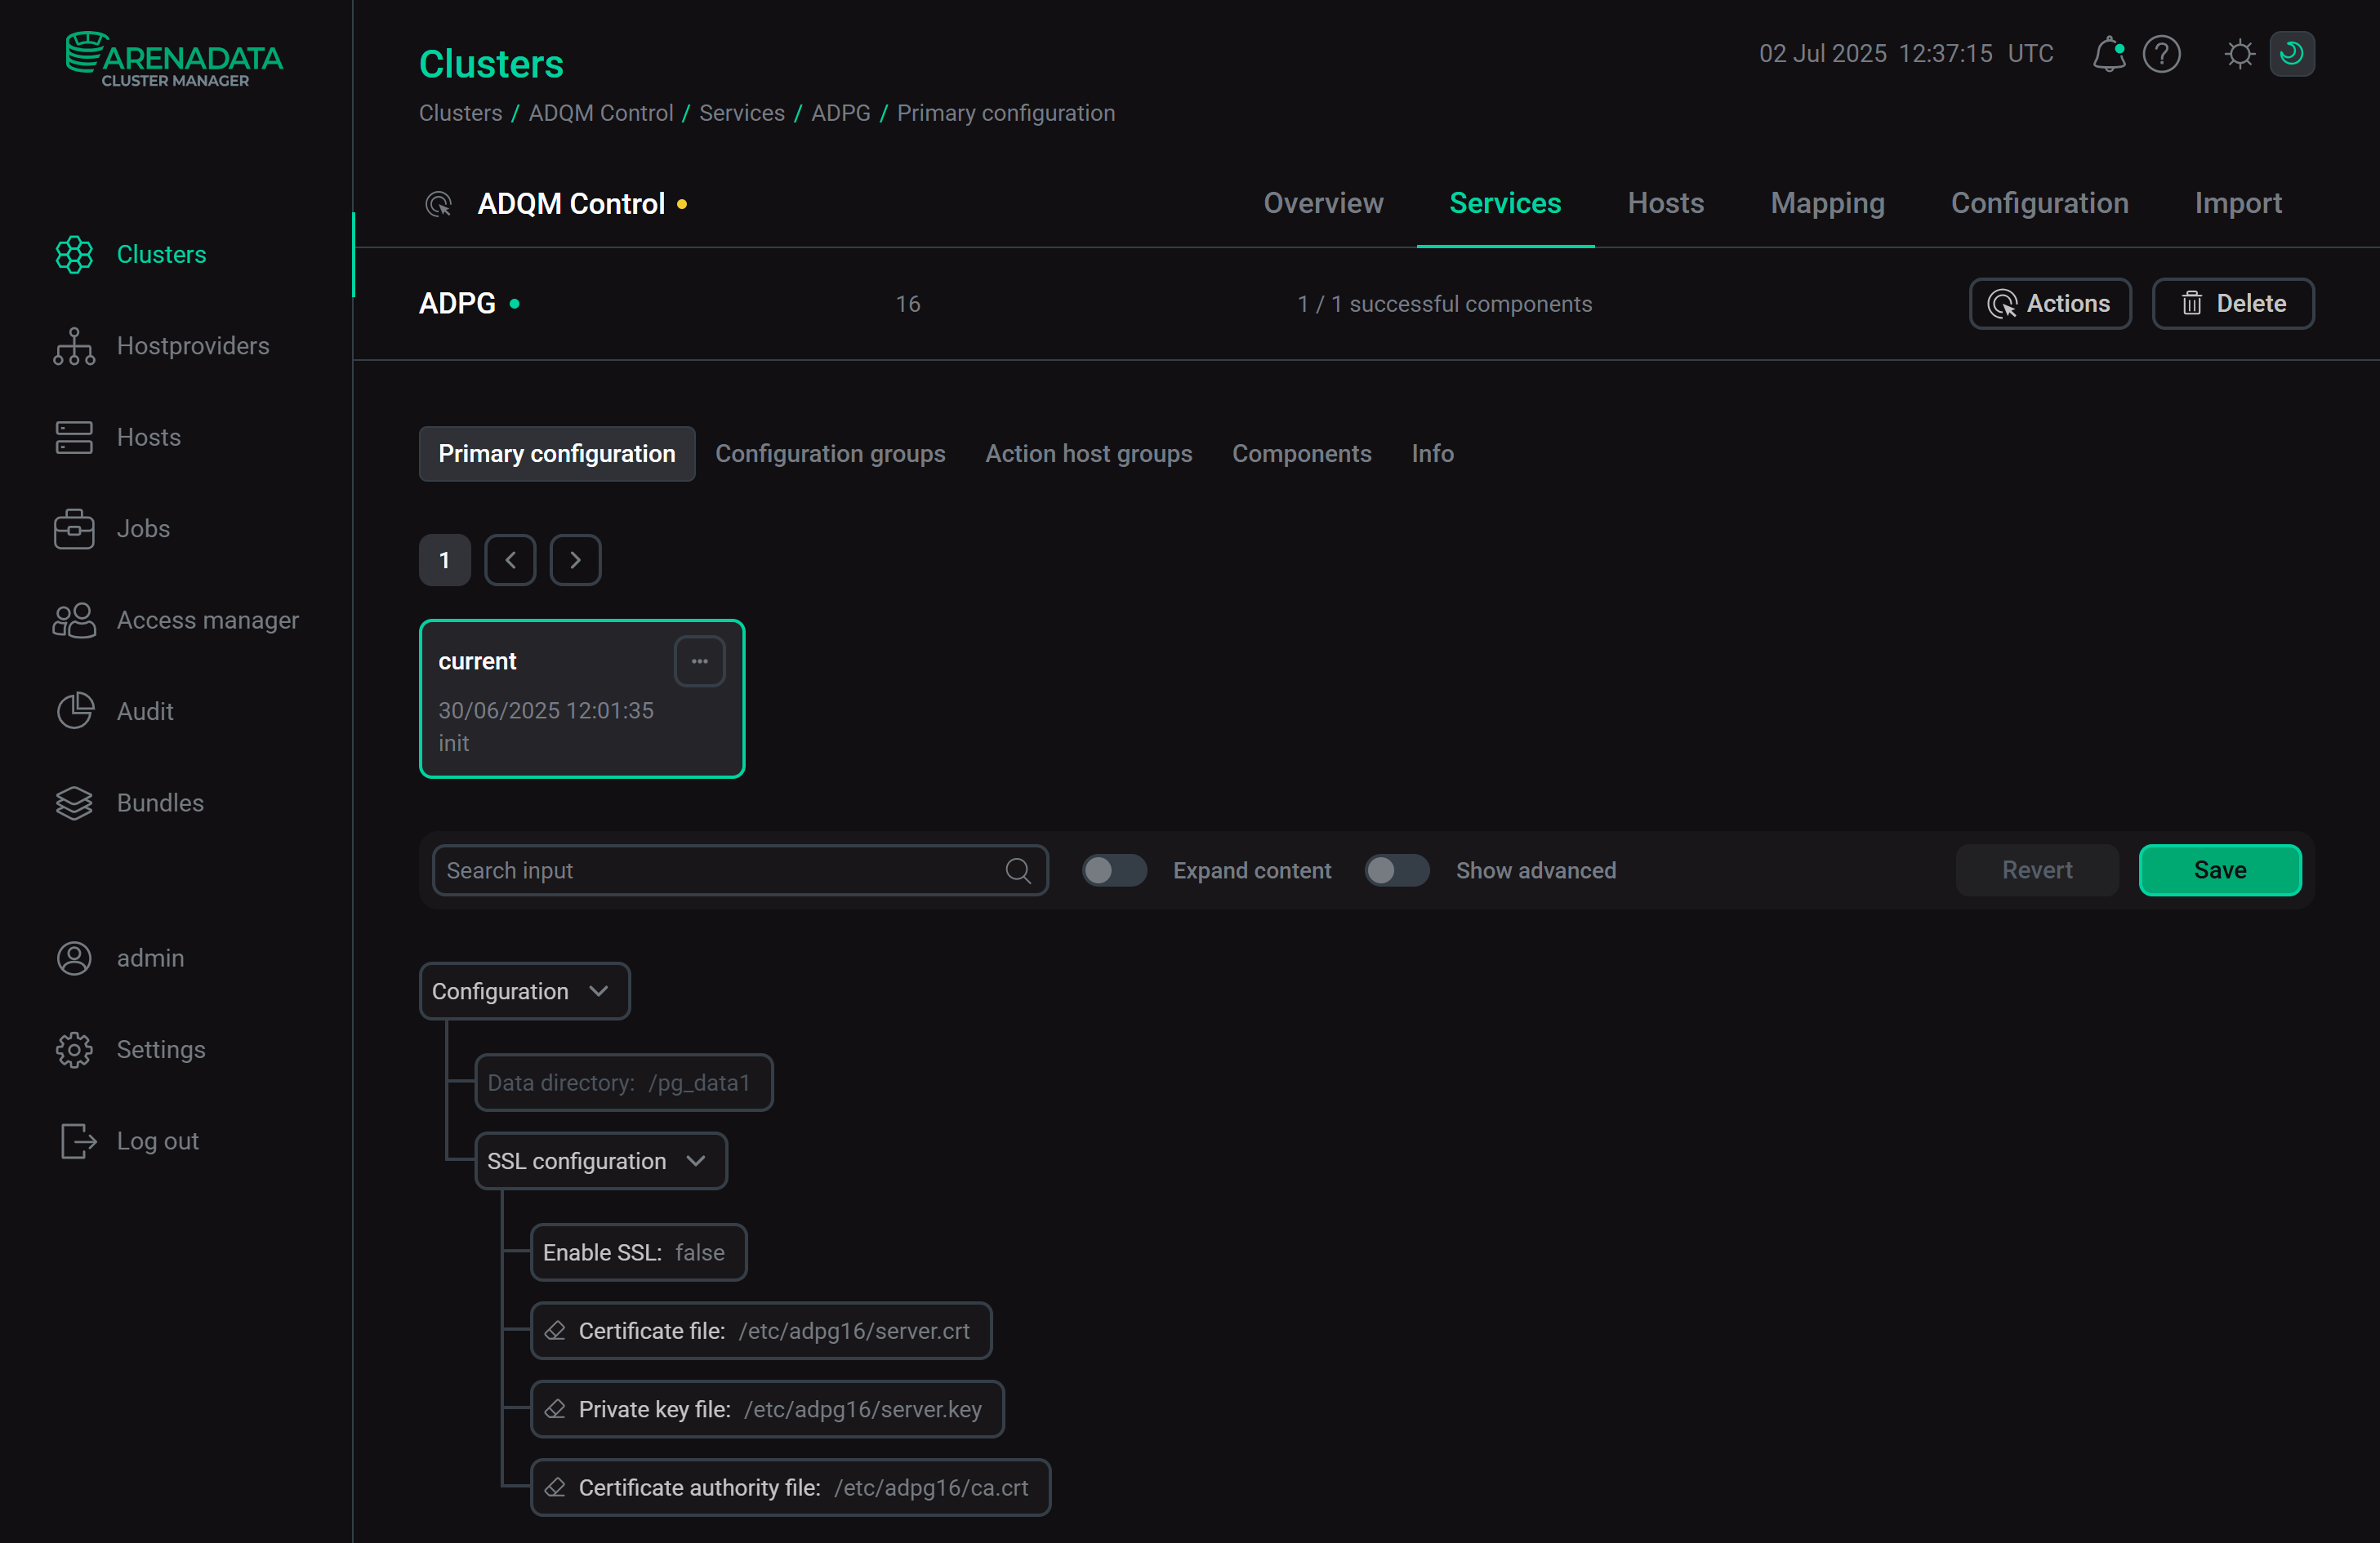Go to next config version page

click(575, 561)
